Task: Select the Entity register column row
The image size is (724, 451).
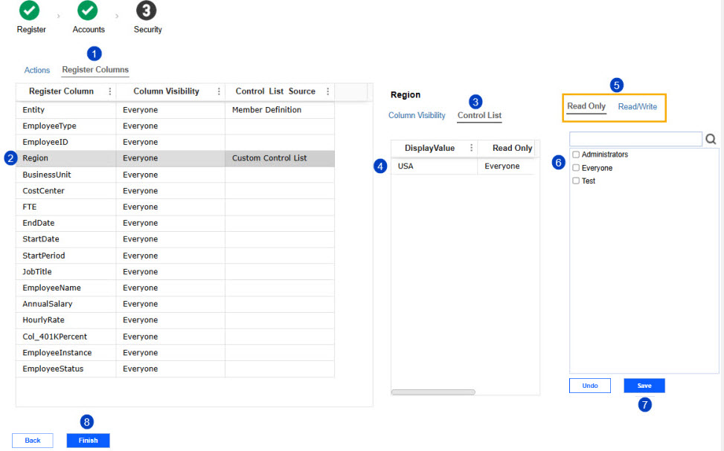Action: [175, 110]
